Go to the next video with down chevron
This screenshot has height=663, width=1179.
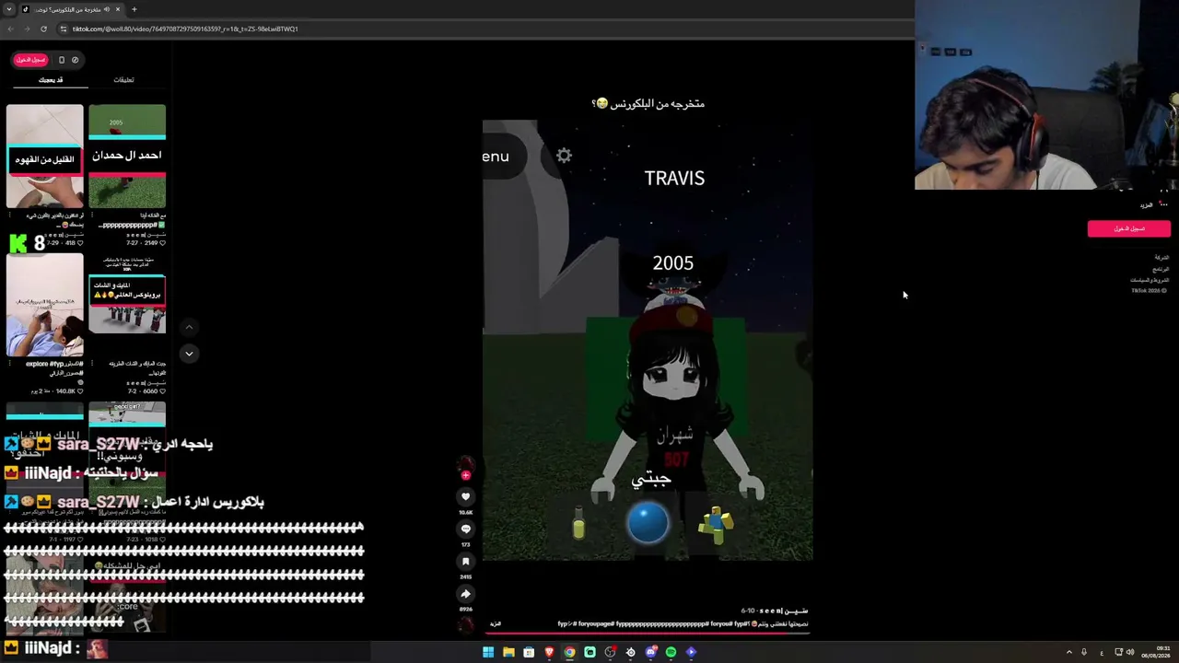pyautogui.click(x=189, y=354)
